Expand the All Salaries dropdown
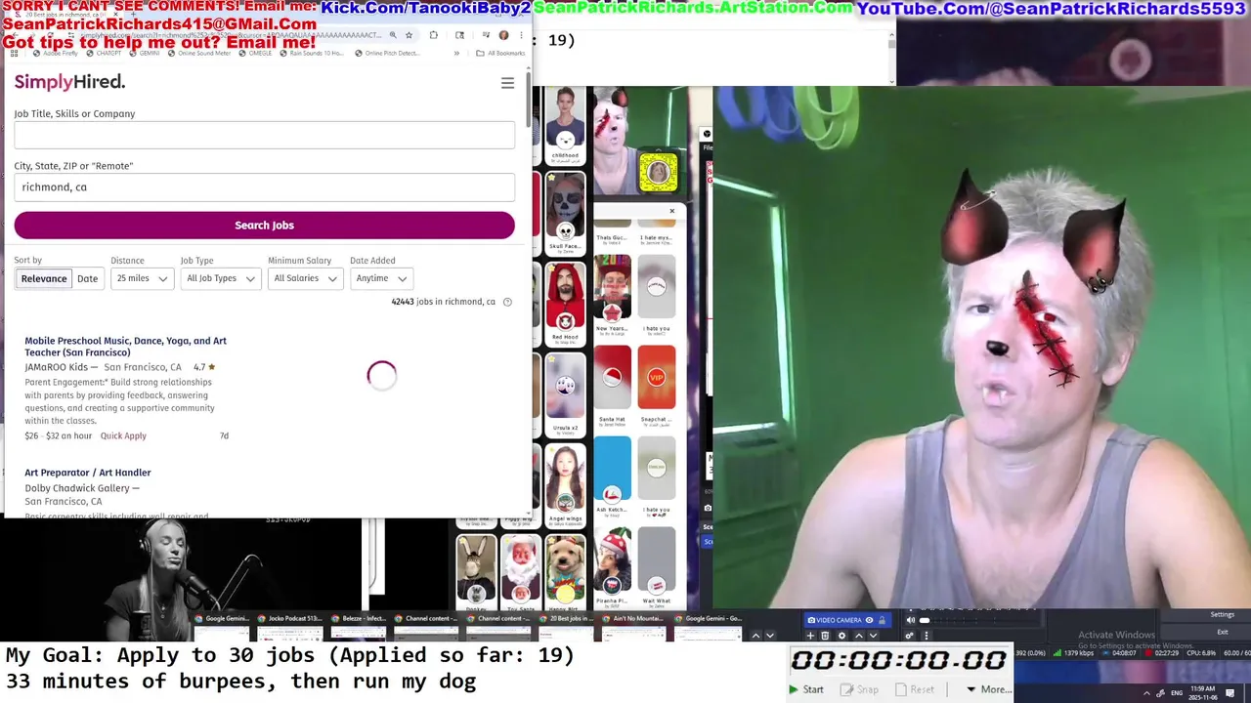The height and width of the screenshot is (703, 1251). 305,278
